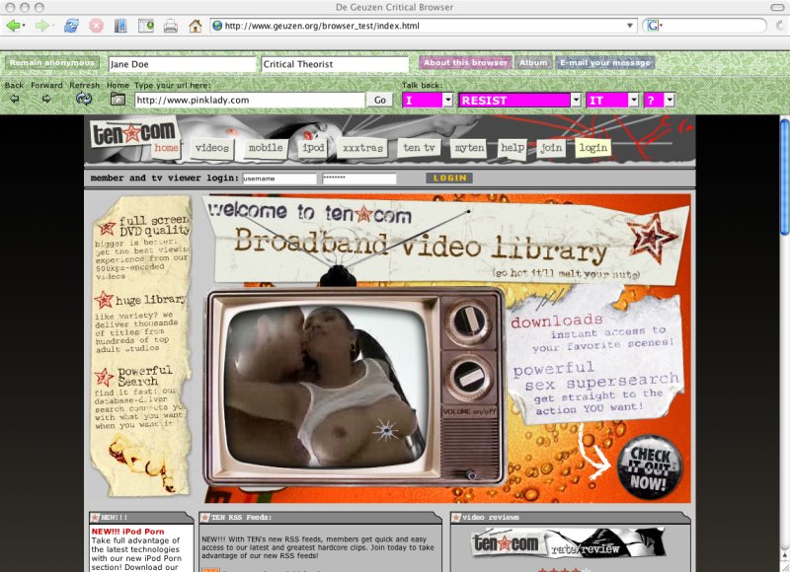Click the 'Remain anonymous' button
The image size is (790, 572).
click(x=52, y=63)
